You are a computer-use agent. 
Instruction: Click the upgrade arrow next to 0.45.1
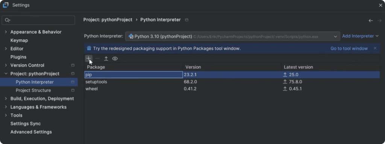click(x=285, y=89)
